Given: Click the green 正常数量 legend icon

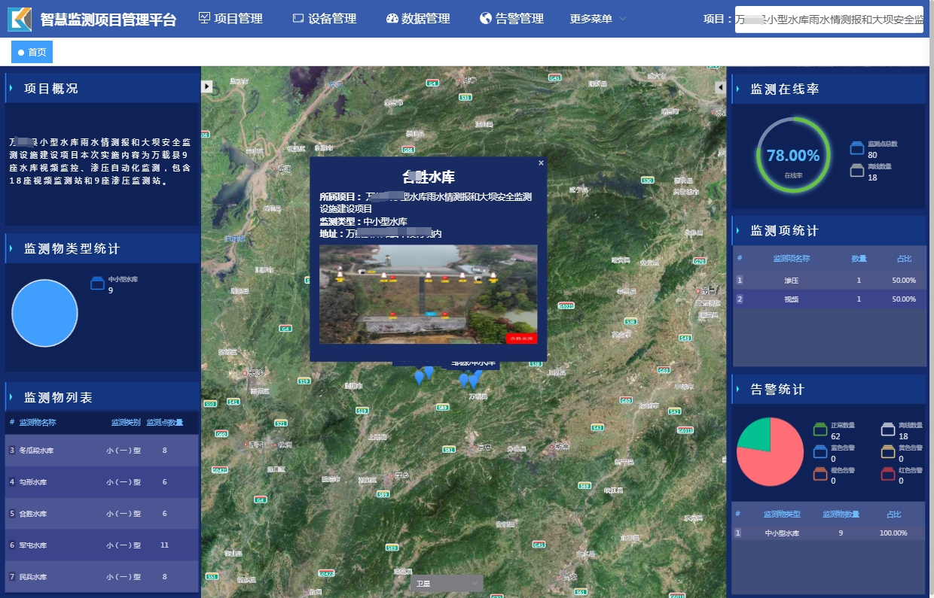Looking at the screenshot, I should (820, 430).
